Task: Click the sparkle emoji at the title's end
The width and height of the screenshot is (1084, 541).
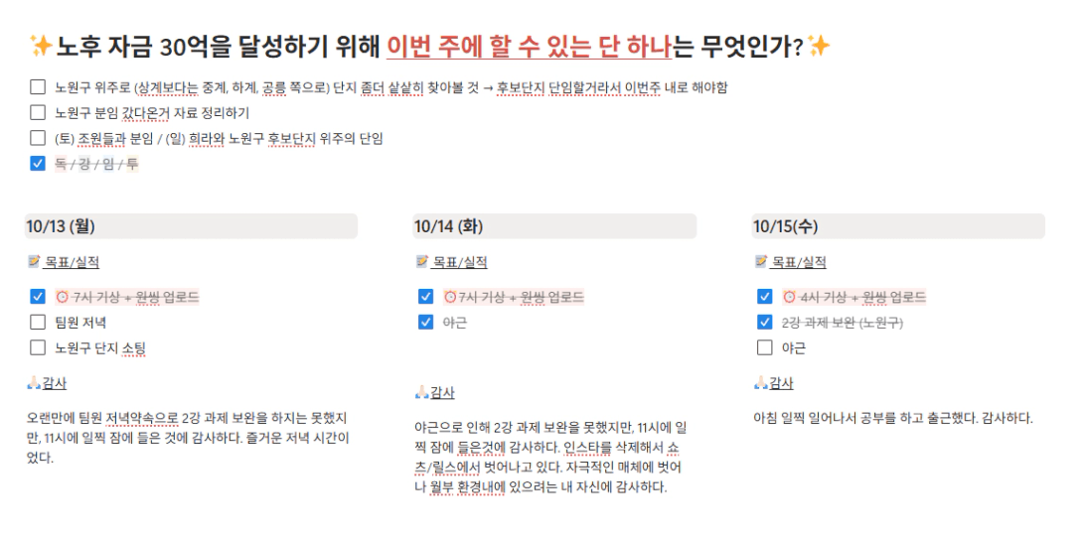Action: [819, 46]
